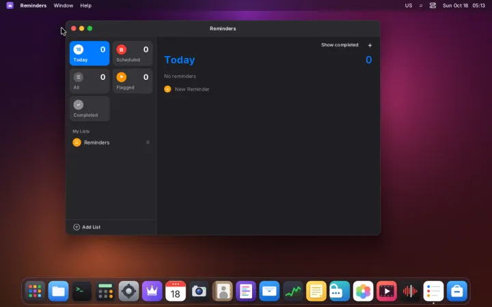The width and height of the screenshot is (492, 307).
Task: Click the Reminders window title bar text
Action: (223, 28)
